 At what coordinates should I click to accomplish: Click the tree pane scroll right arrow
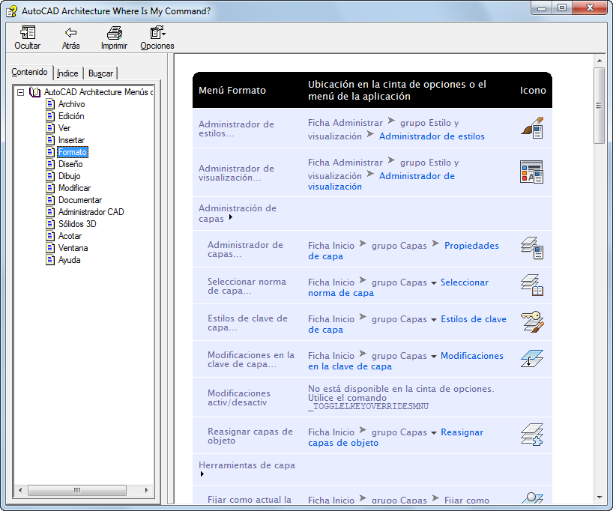coord(147,490)
